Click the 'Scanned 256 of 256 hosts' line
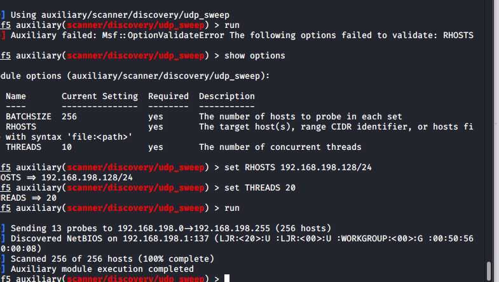This screenshot has width=499, height=282. (x=113, y=258)
